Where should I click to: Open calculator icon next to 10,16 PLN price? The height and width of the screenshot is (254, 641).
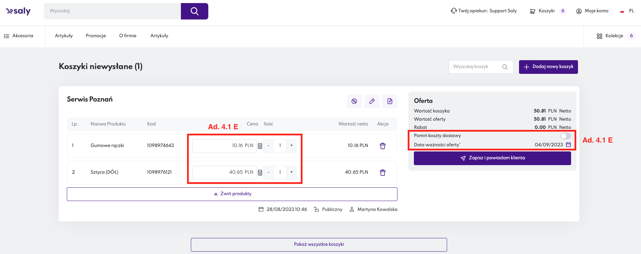coord(260,146)
